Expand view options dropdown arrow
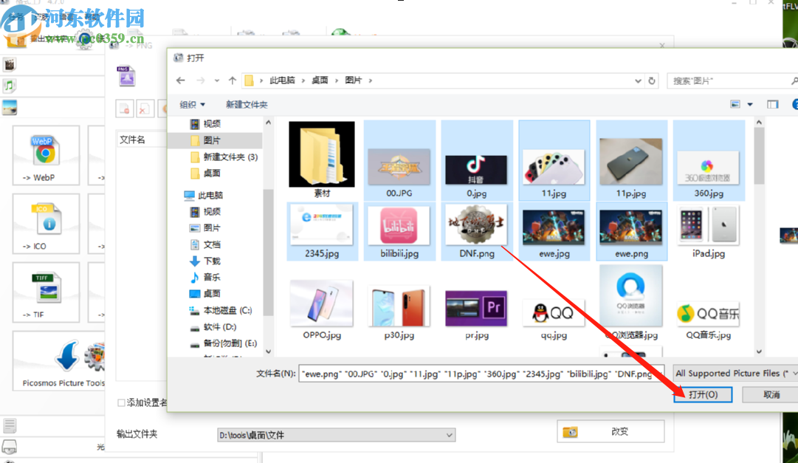Image resolution: width=798 pixels, height=463 pixels. coord(750,104)
